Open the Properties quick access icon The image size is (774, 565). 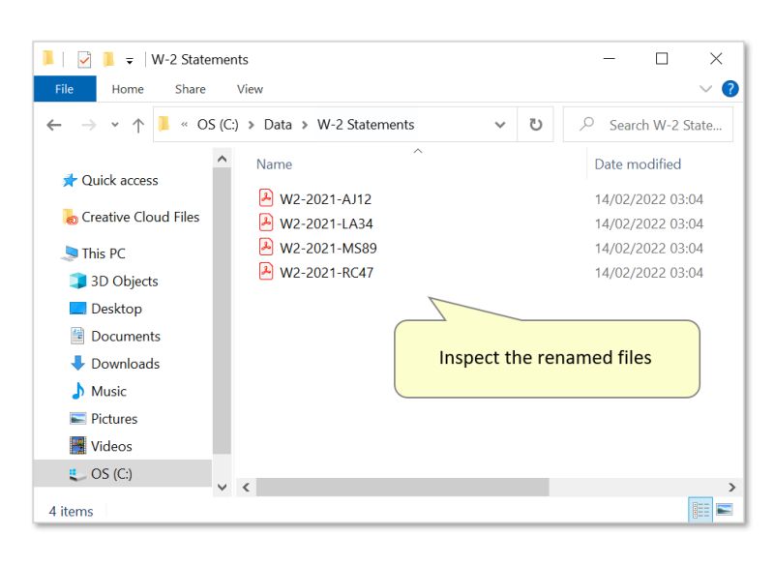[x=83, y=59]
